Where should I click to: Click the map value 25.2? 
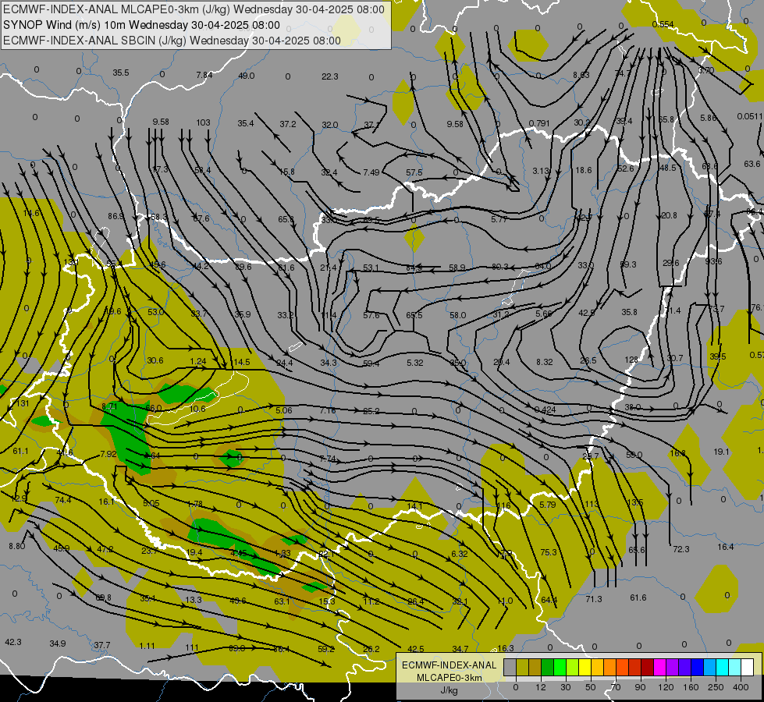coord(371,411)
